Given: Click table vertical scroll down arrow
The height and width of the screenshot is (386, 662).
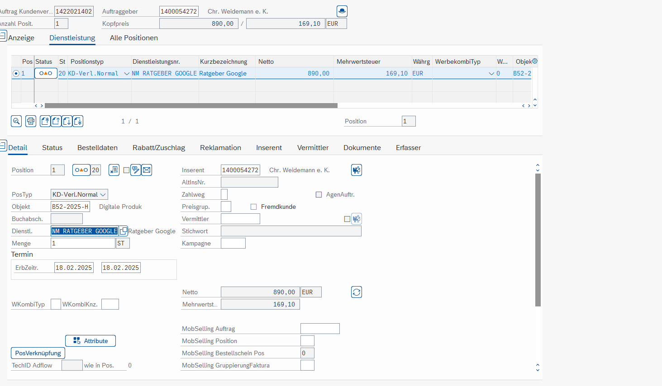Looking at the screenshot, I should 535,105.
